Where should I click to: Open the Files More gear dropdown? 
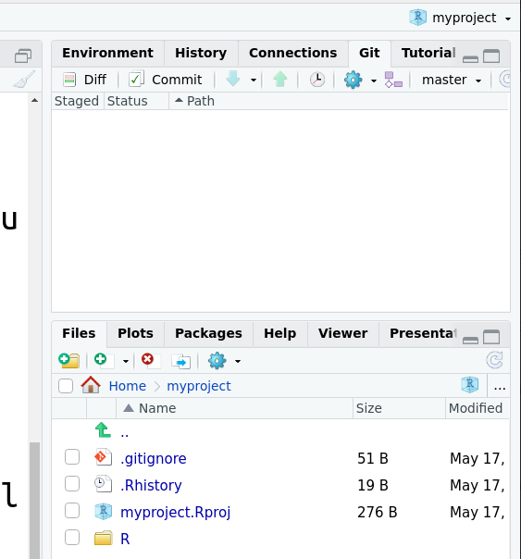click(225, 361)
